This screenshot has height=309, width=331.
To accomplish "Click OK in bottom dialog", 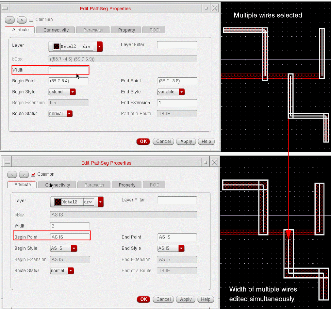I will point(143,299).
